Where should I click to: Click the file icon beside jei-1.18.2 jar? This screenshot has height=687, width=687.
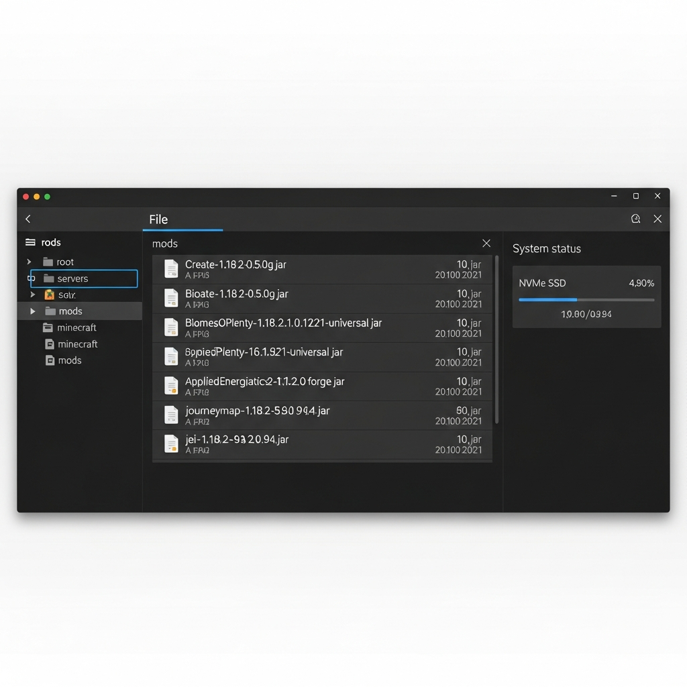click(x=170, y=444)
